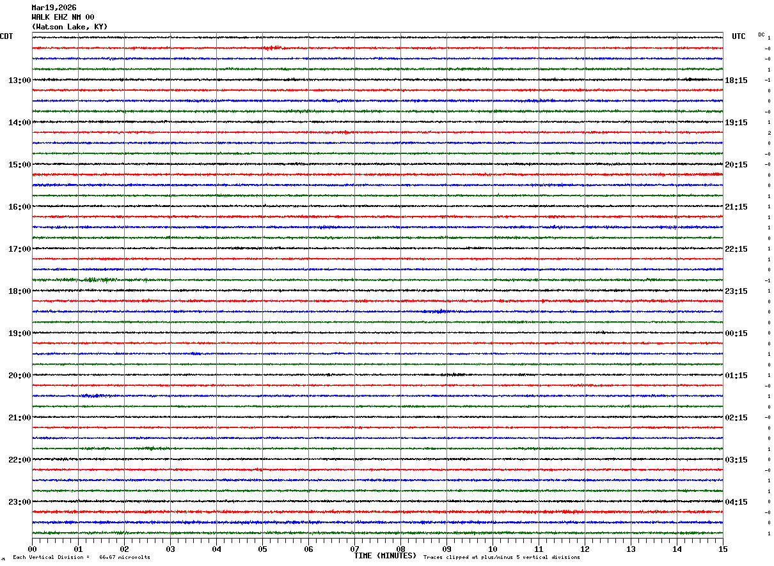Click the 21:15 UTC time label
The image size is (774, 566).
(x=736, y=207)
